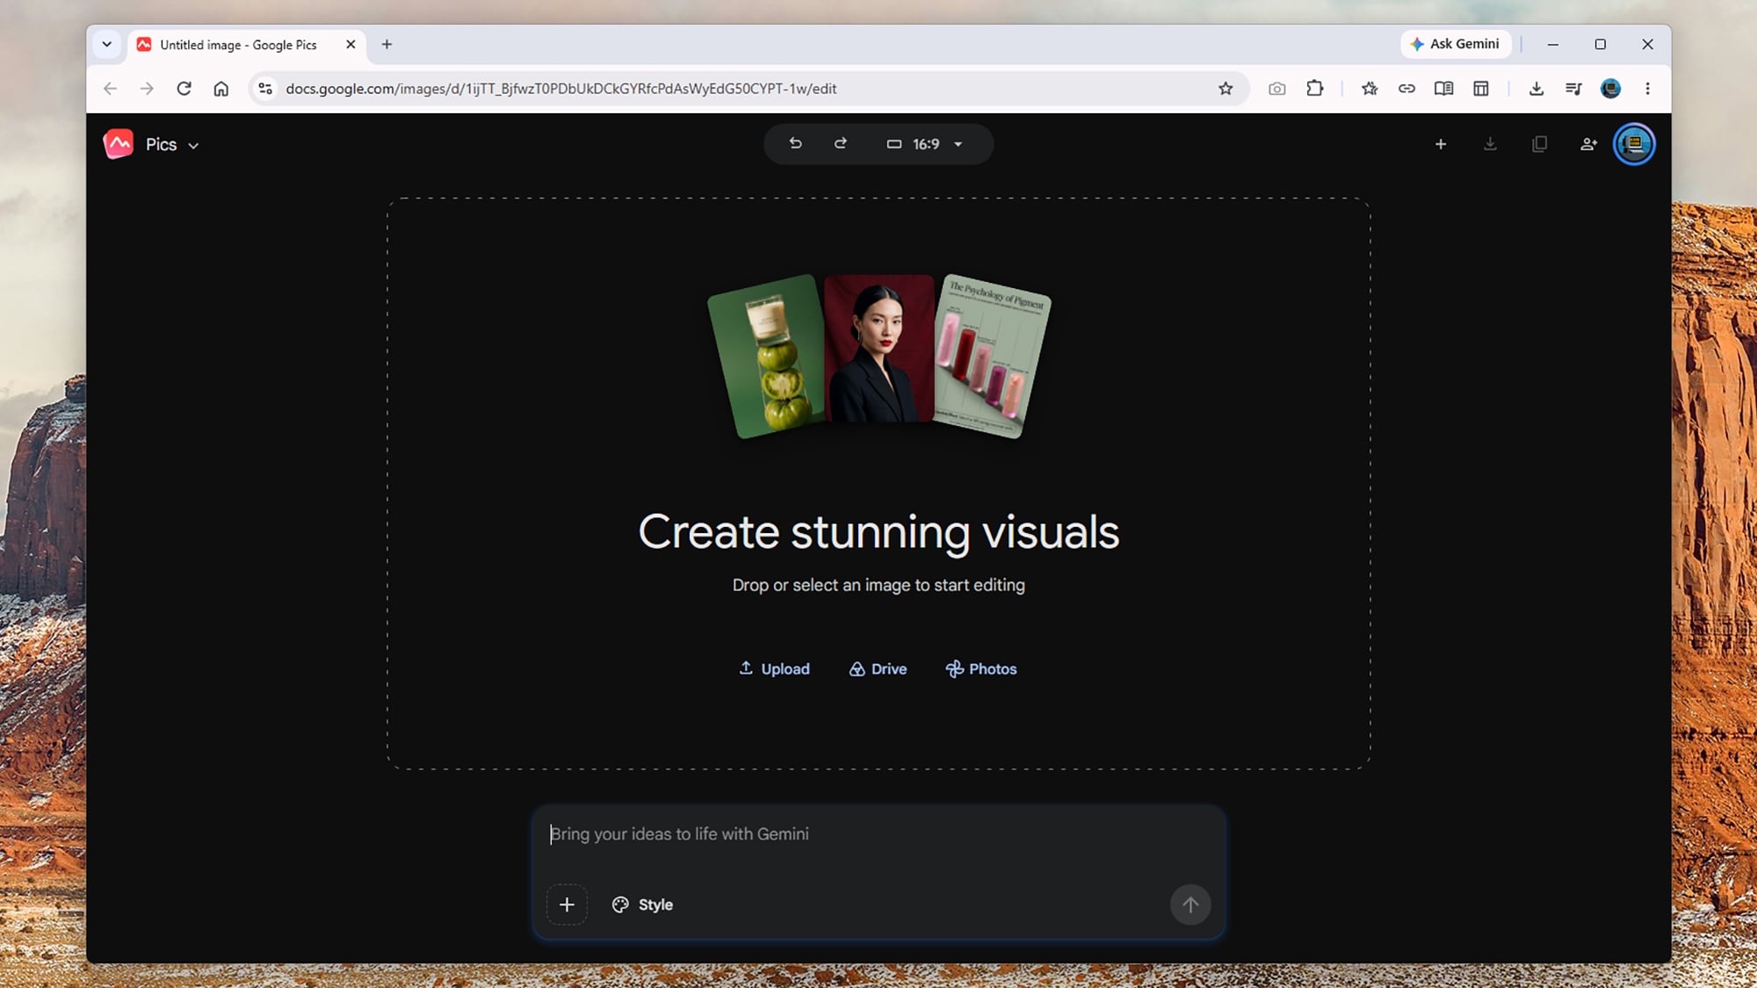Open the 16:9 aspect ratio dropdown
Viewport: 1757px width, 988px height.
tap(925, 144)
